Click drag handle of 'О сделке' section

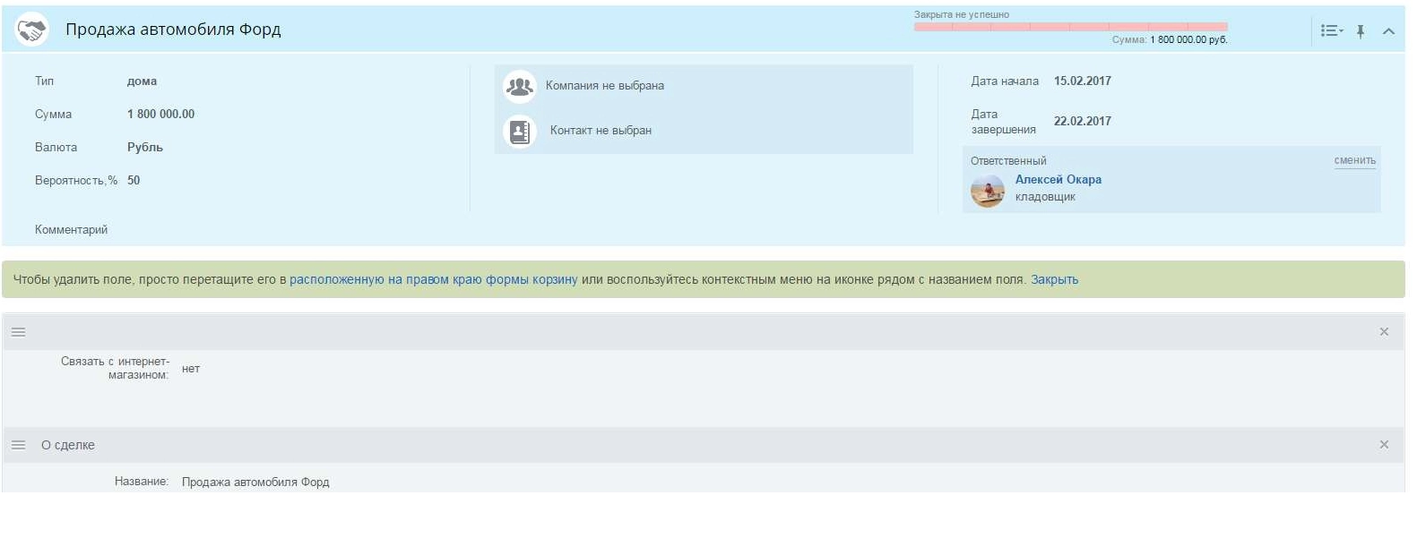pos(18,445)
